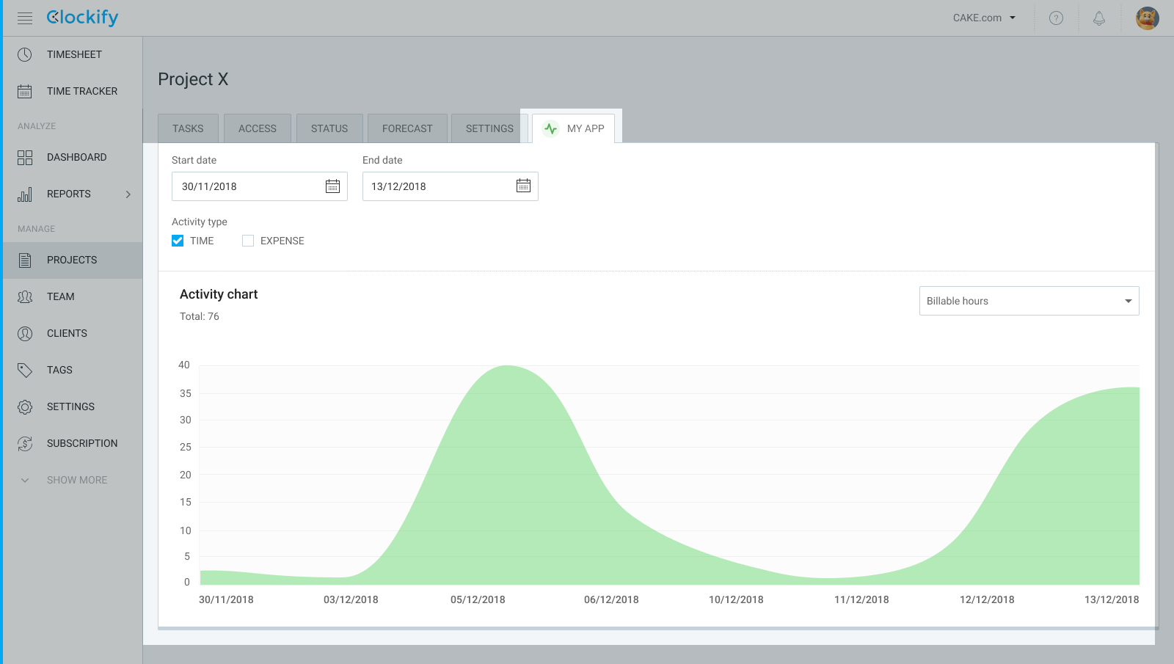Open notifications bell icon
The image size is (1174, 664).
click(1099, 18)
